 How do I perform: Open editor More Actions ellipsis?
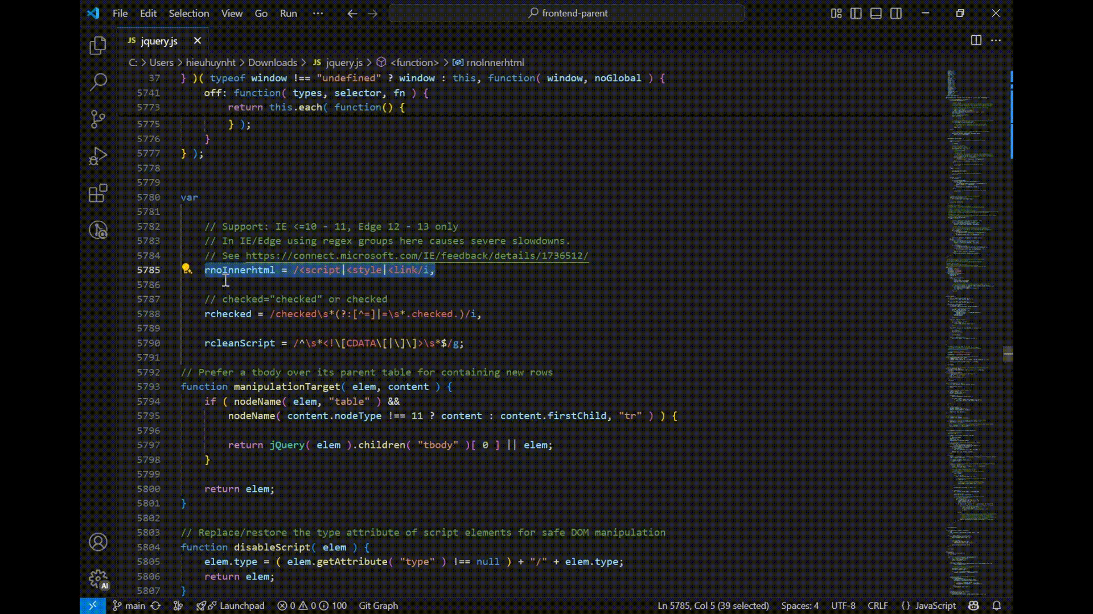(996, 40)
